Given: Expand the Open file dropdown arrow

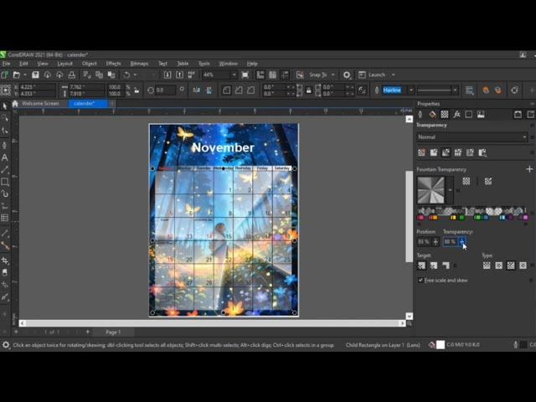Looking at the screenshot, I should (x=24, y=75).
